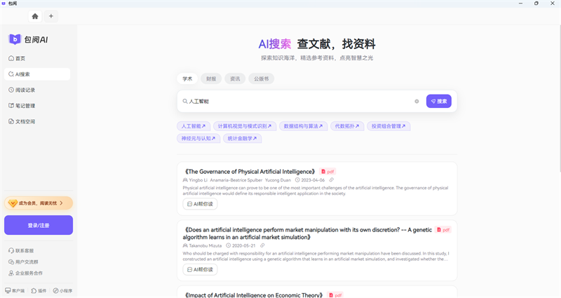Select the 资讯 tab

[235, 79]
